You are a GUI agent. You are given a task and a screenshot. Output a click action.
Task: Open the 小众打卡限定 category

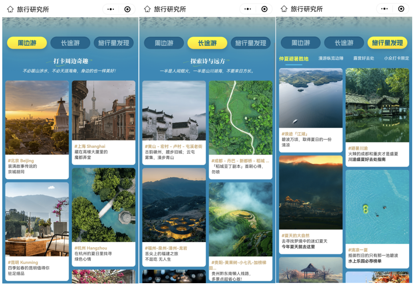396,58
